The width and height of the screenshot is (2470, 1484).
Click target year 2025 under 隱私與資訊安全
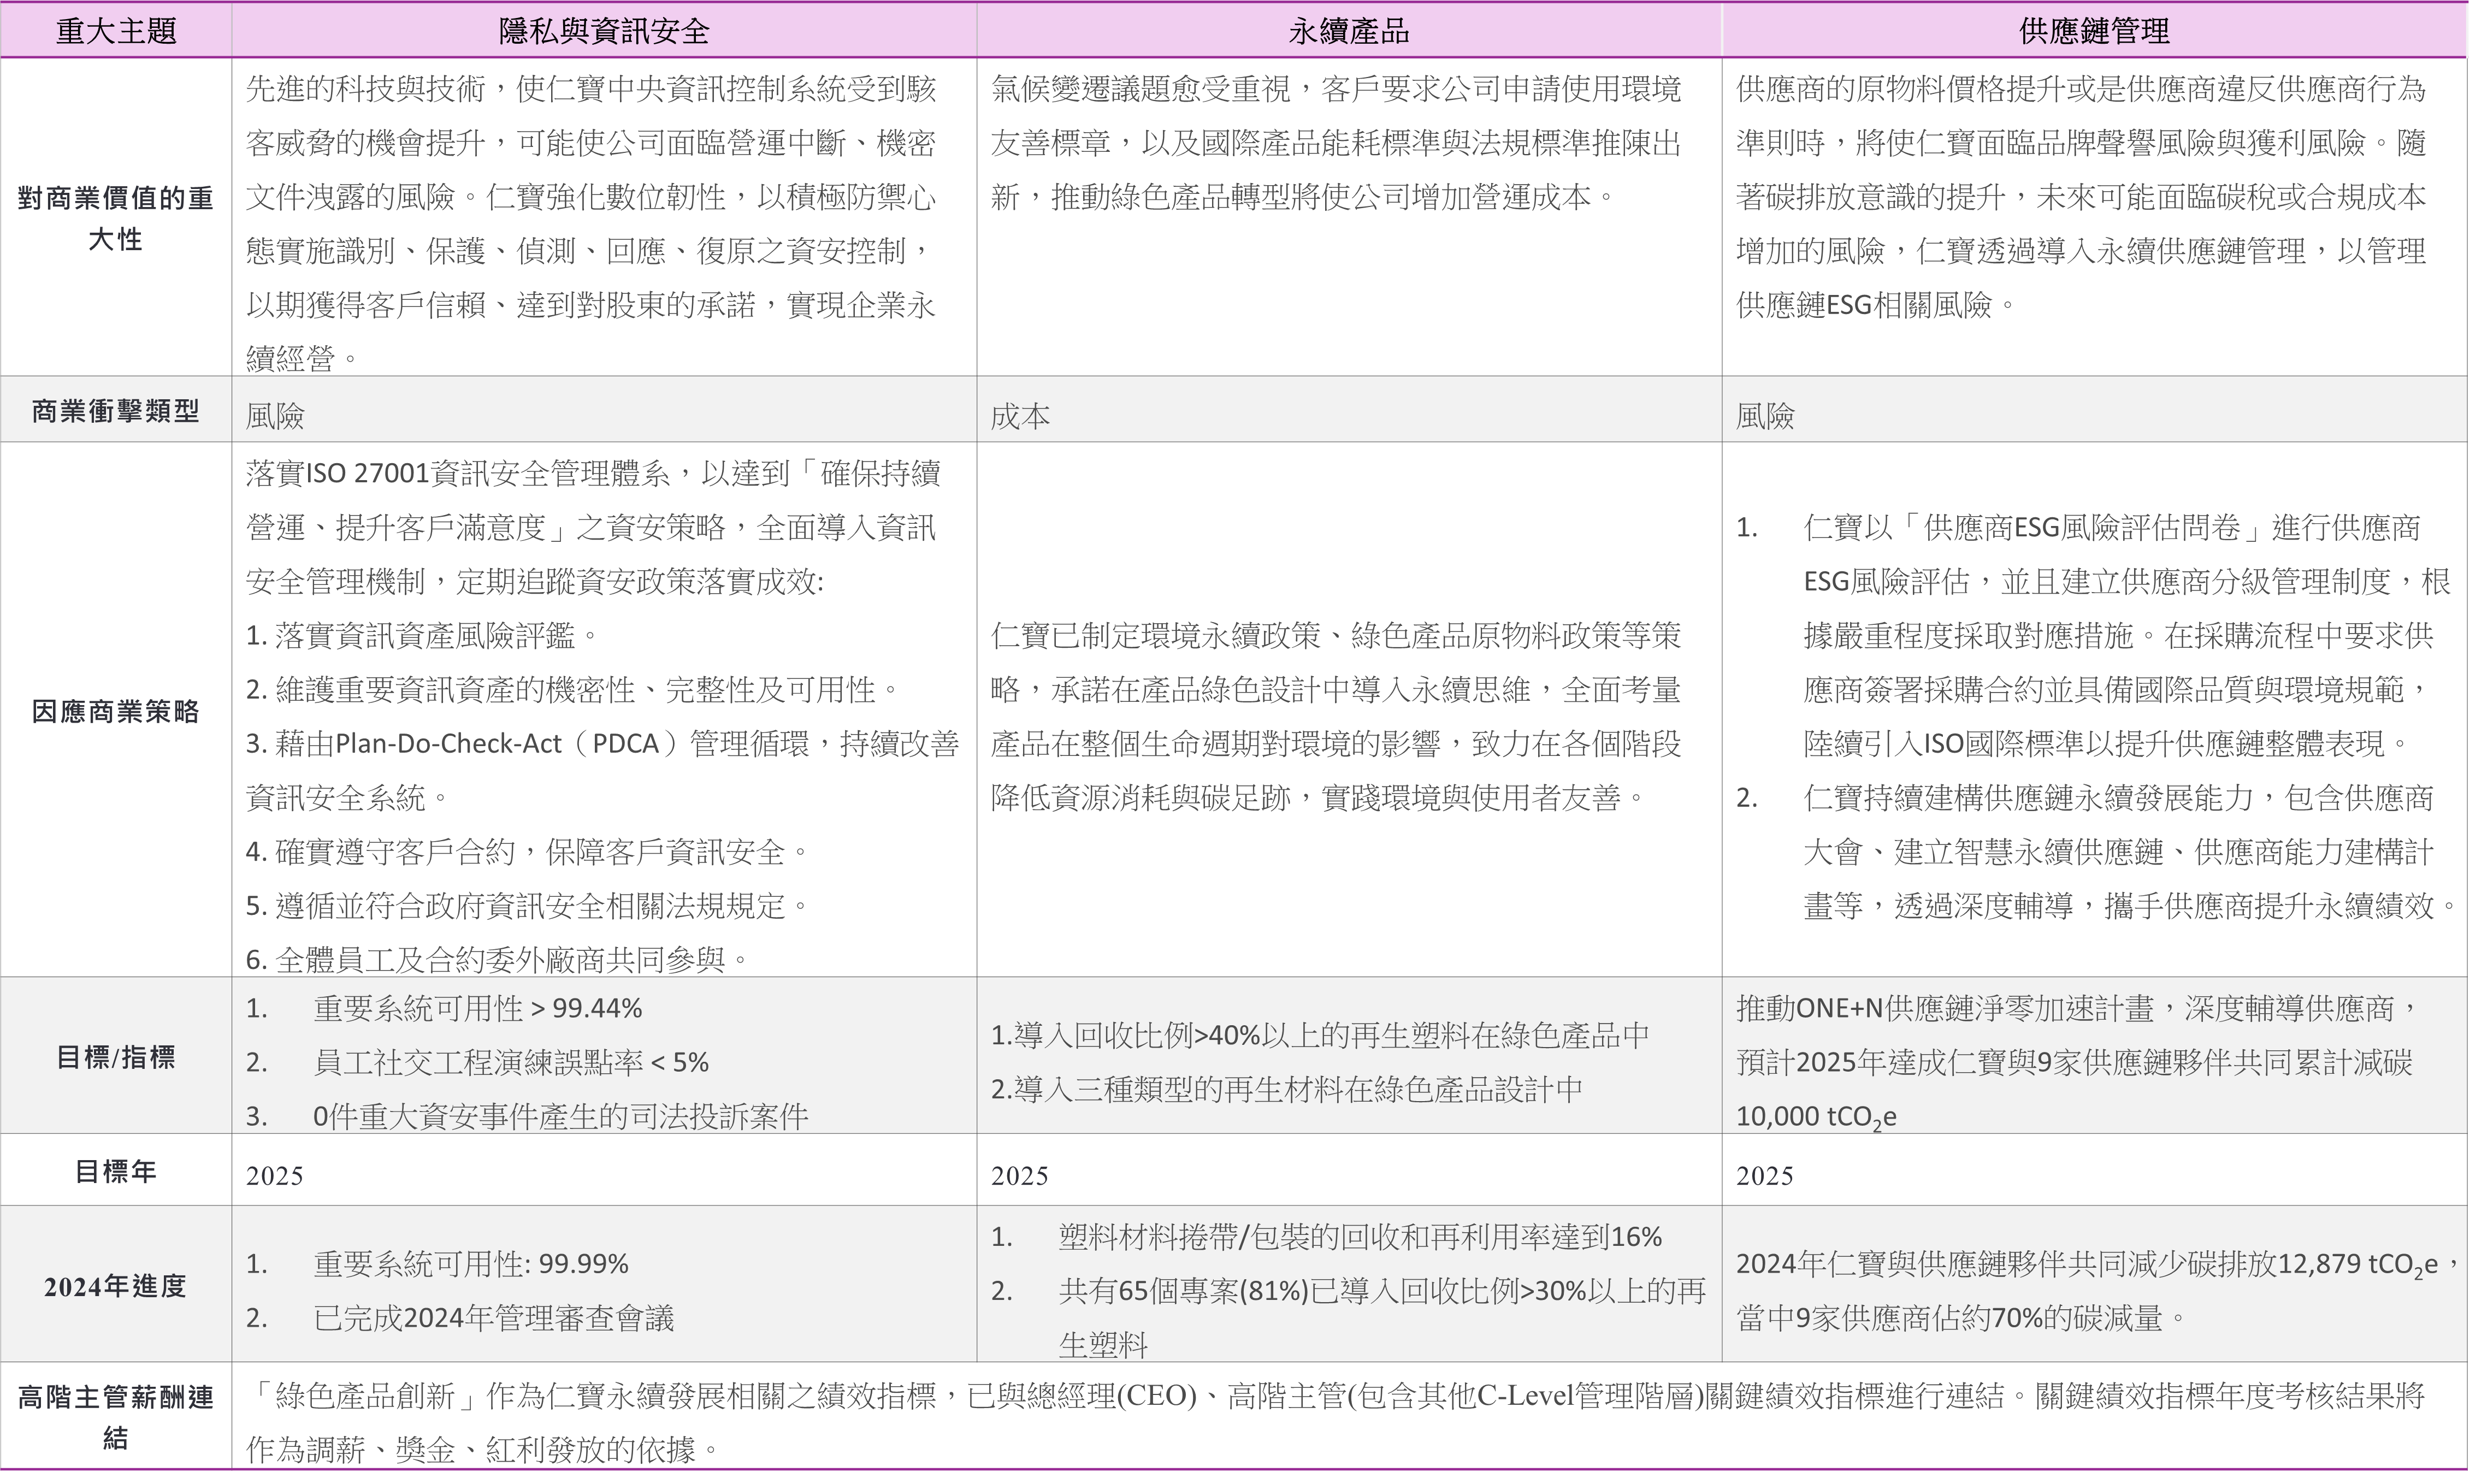click(275, 1175)
